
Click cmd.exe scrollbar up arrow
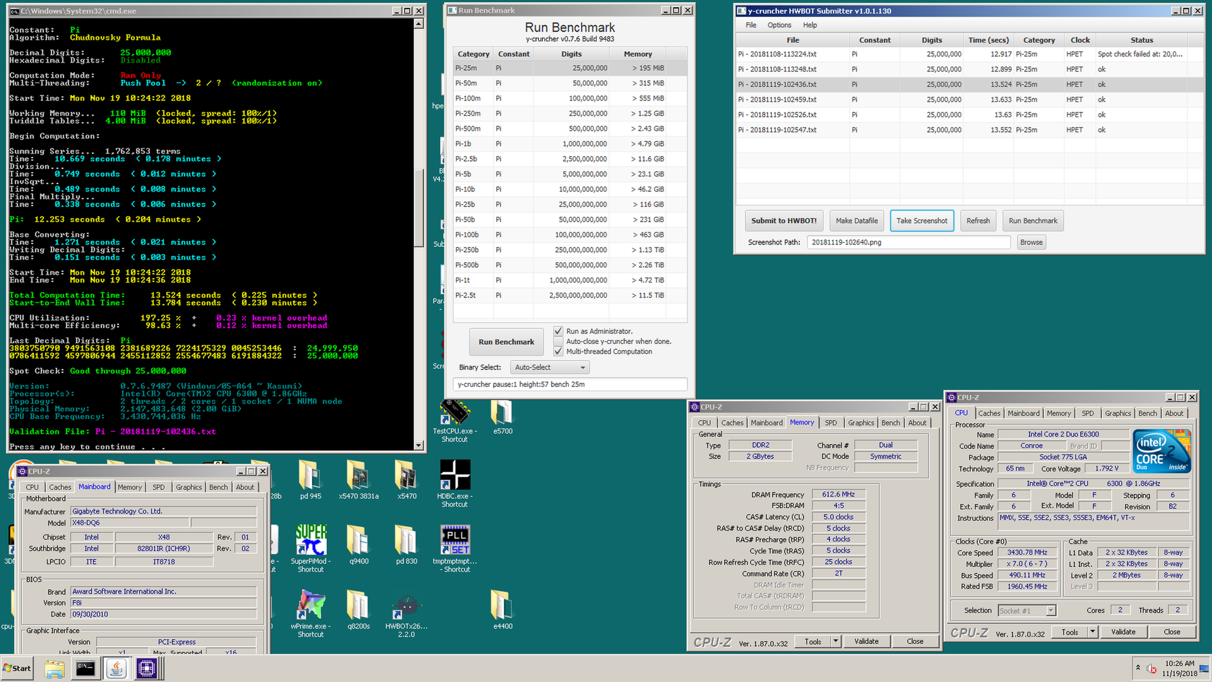click(x=419, y=24)
